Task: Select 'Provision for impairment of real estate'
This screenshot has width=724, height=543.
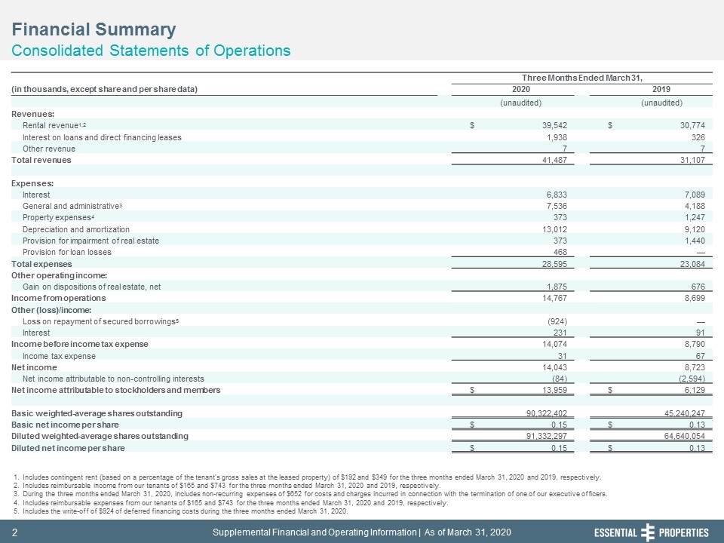Action: (x=91, y=241)
